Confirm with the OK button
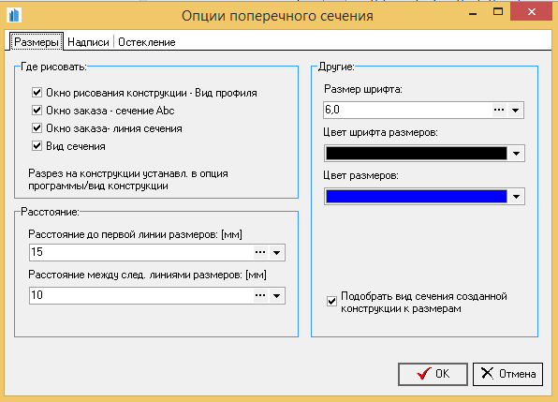558x402 pixels. (x=433, y=374)
